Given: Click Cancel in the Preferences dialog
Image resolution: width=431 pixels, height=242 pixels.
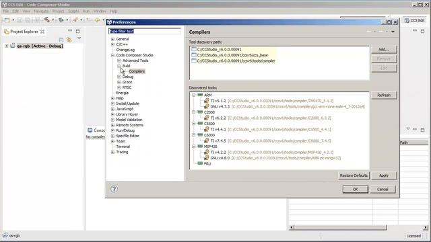Looking at the screenshot, I should [x=383, y=189].
